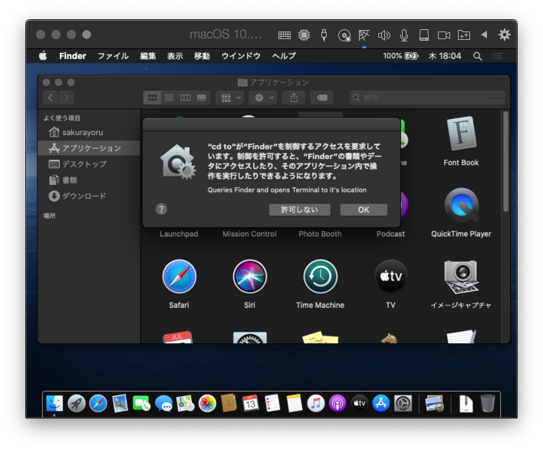Click the USB connector icon in VM toolbar
The width and height of the screenshot is (543, 450).
324,35
